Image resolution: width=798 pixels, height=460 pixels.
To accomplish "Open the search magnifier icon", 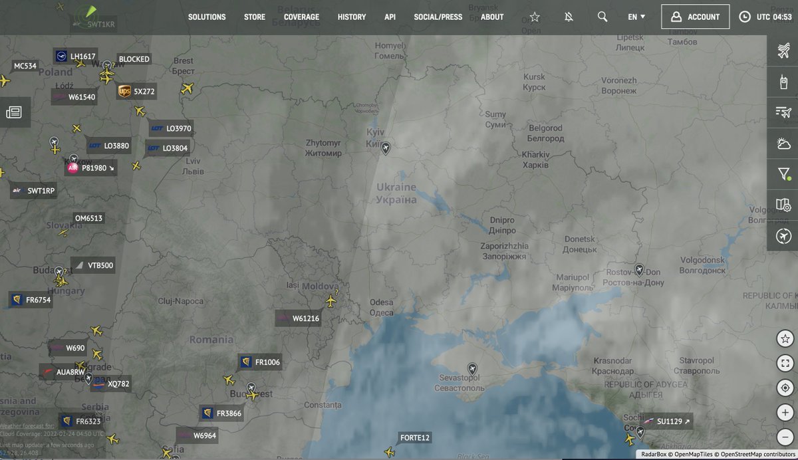I will point(602,17).
